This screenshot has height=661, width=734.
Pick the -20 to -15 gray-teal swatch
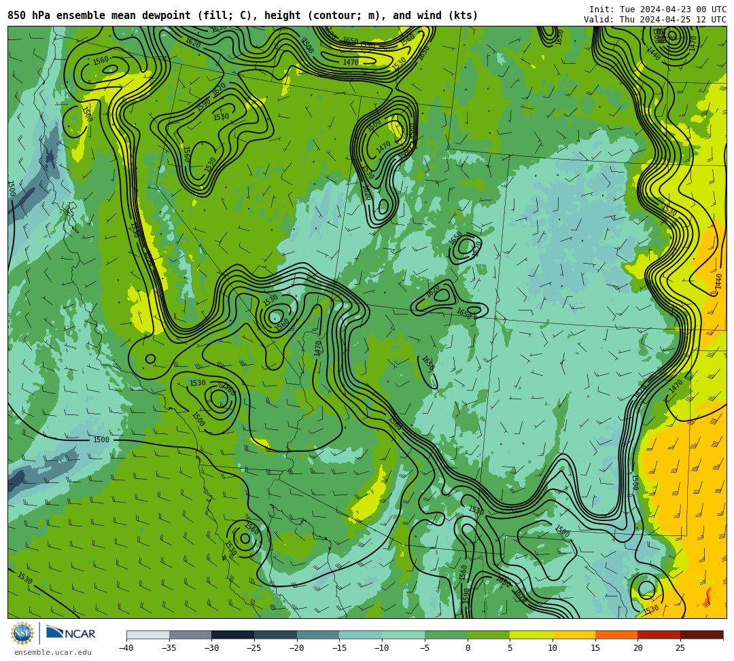(318, 635)
